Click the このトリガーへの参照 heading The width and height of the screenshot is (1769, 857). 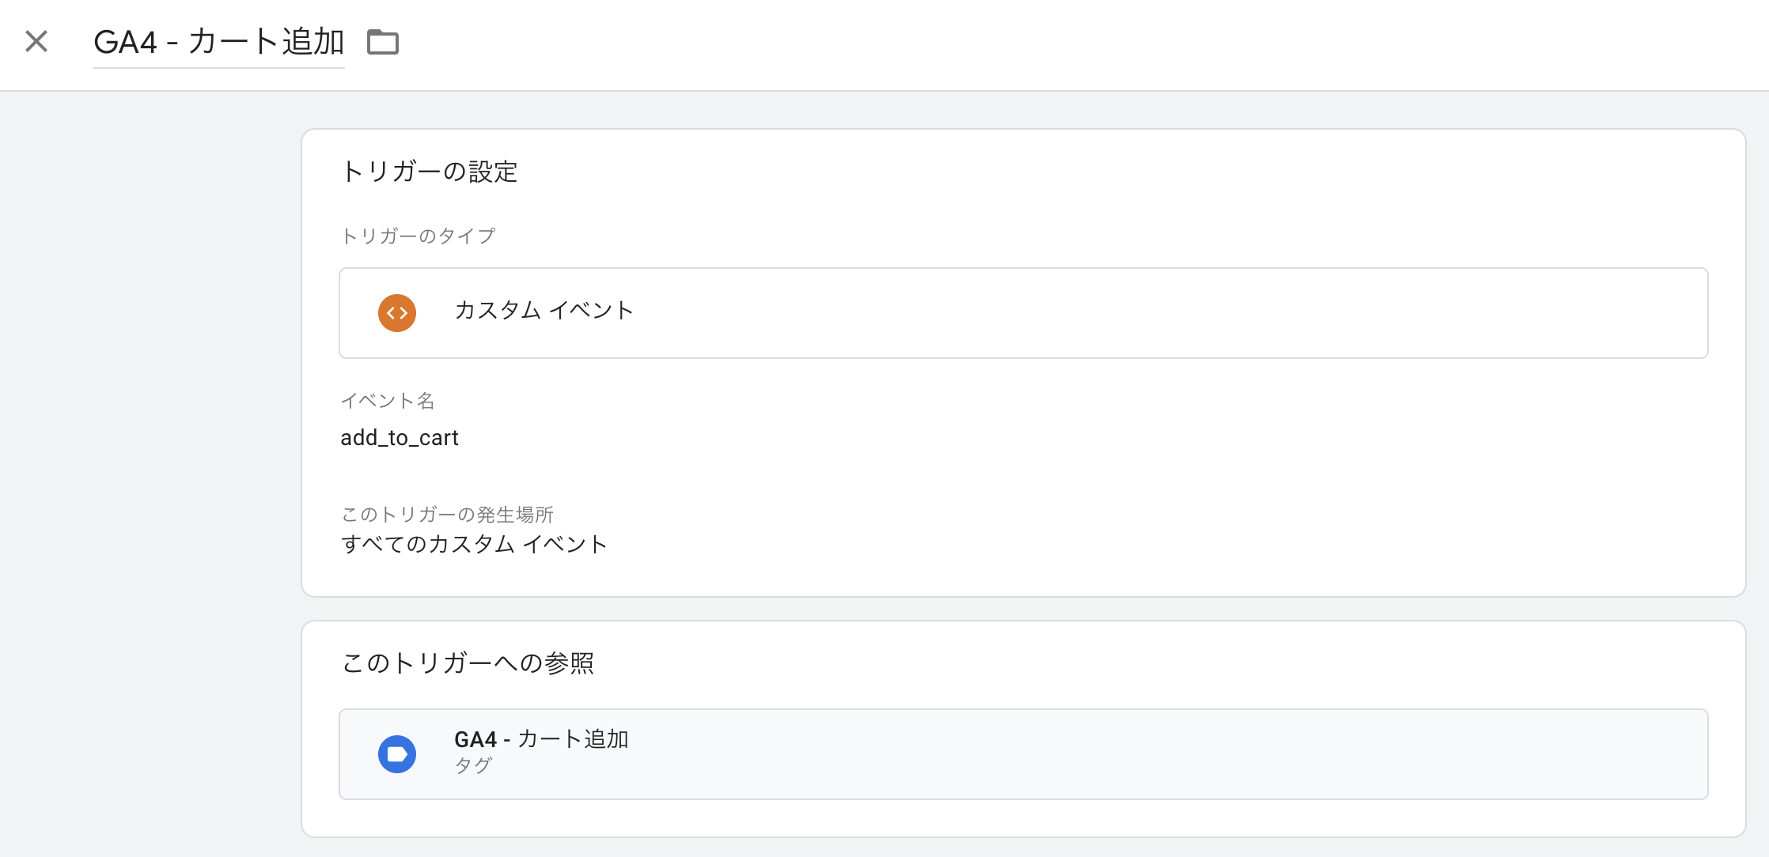[468, 663]
